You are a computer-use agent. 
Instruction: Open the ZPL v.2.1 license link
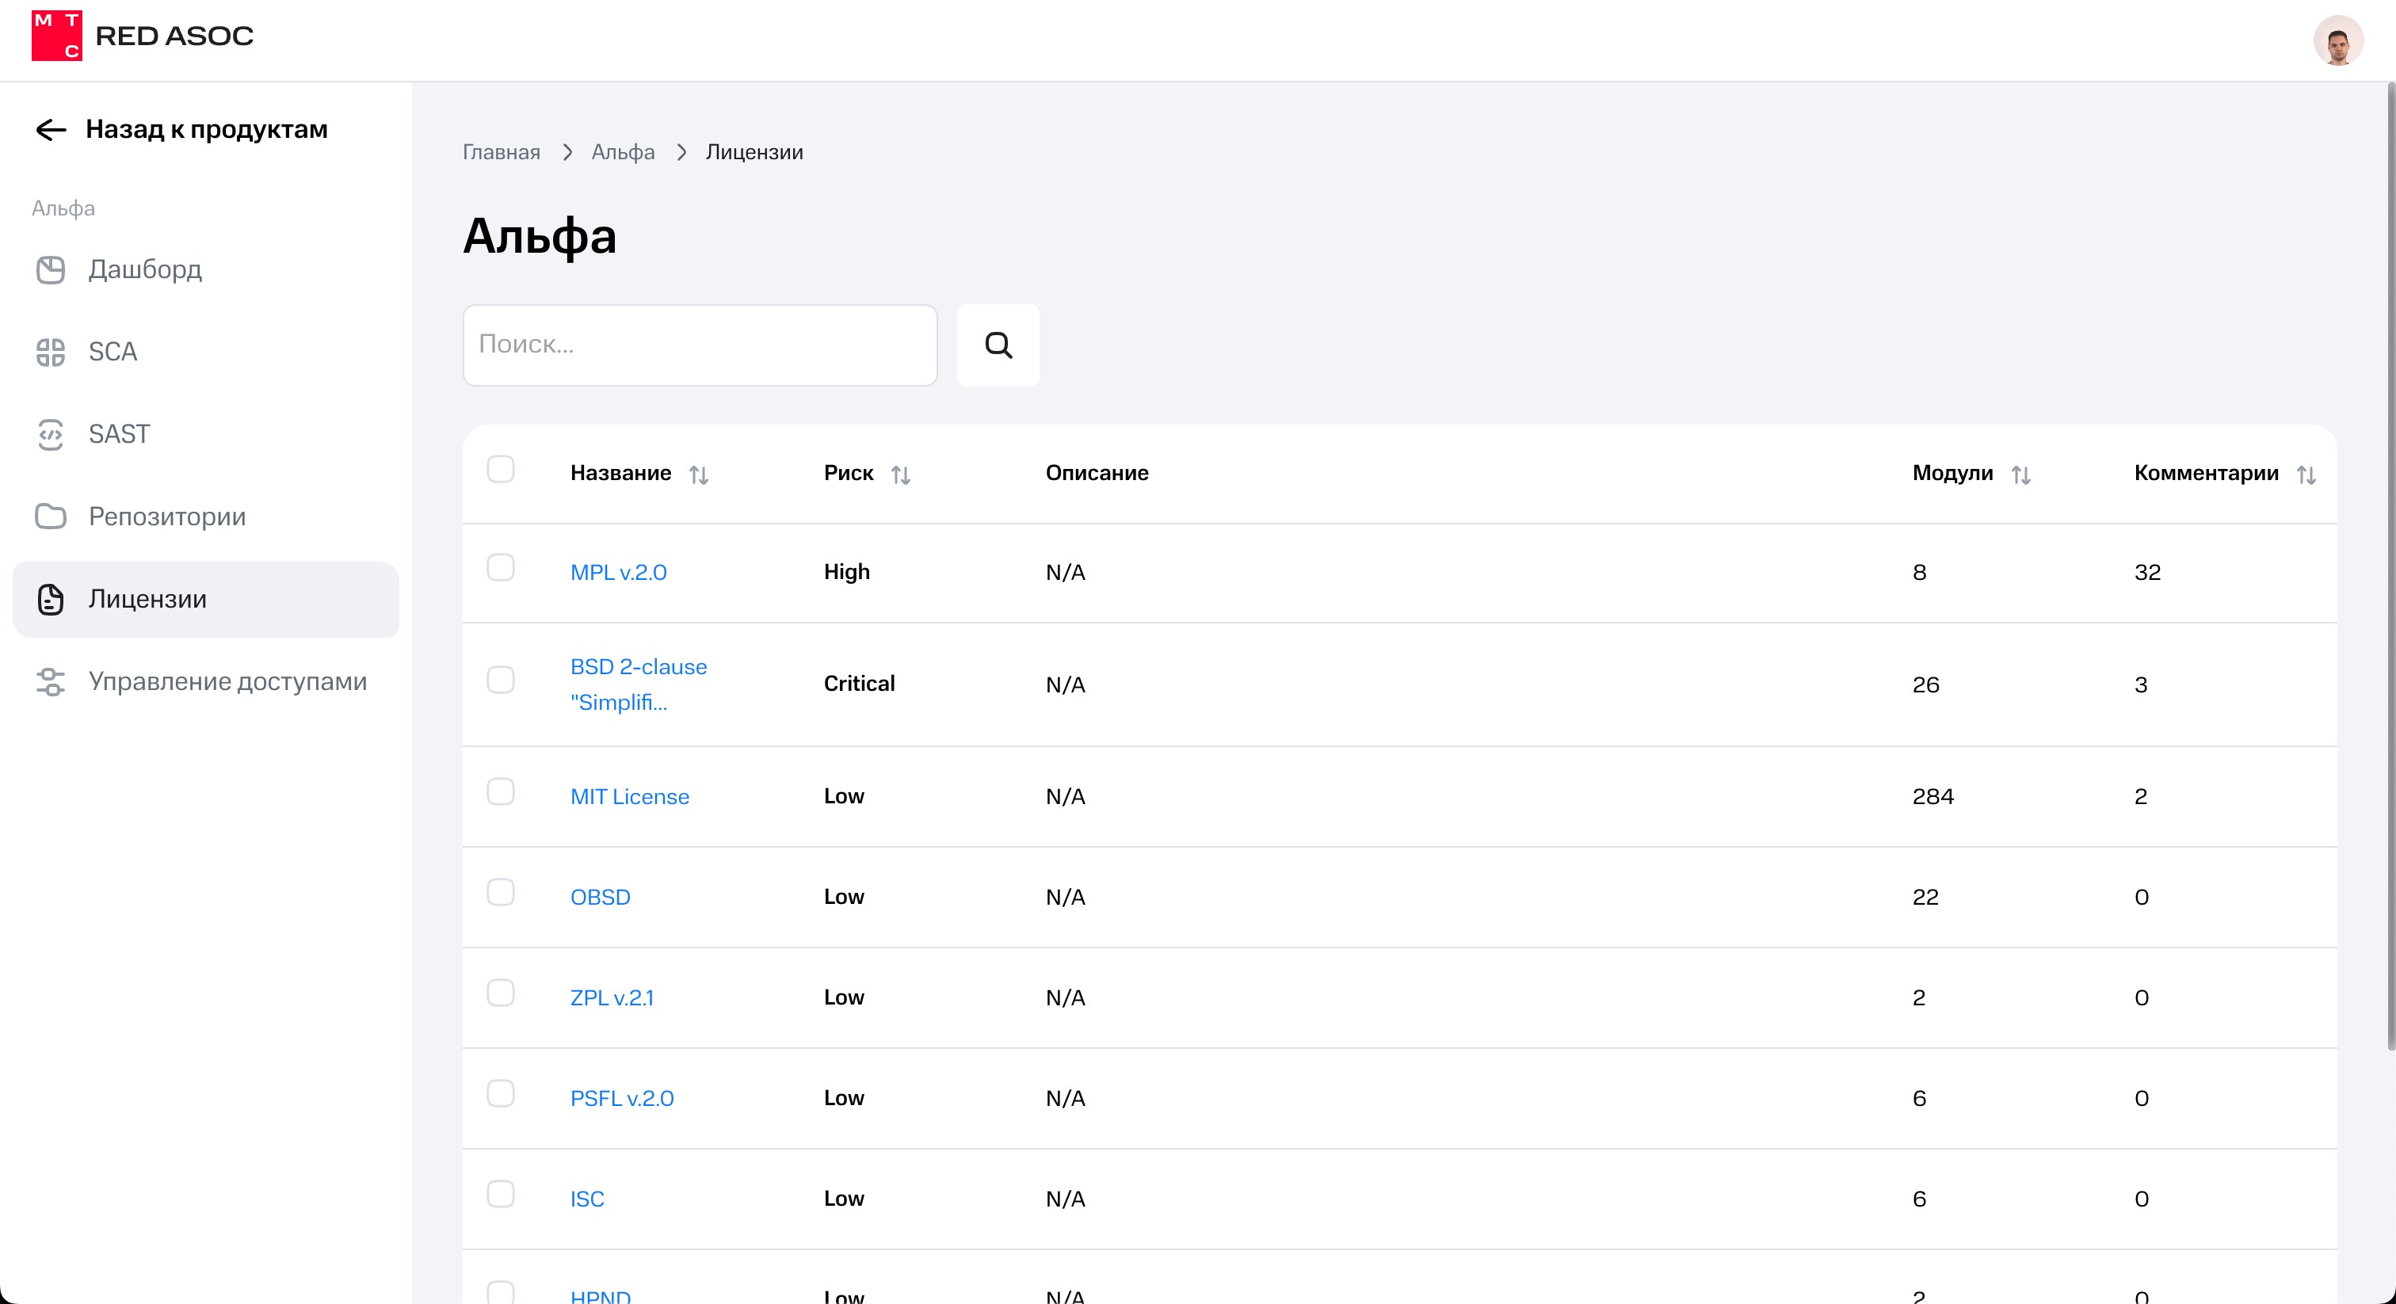tap(611, 998)
